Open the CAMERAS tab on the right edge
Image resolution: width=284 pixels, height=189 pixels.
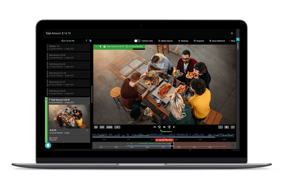238,46
